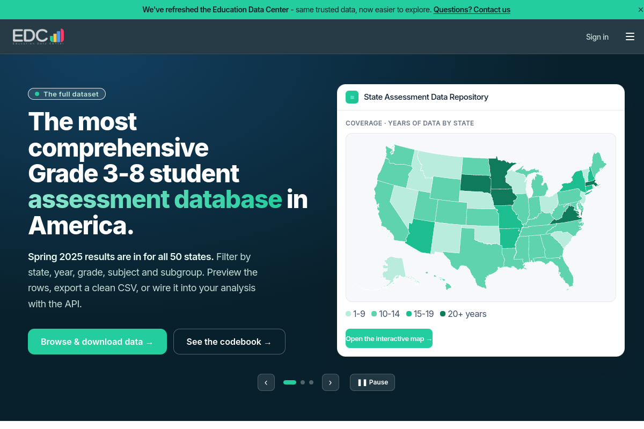The height and width of the screenshot is (429, 644).
Task: Click See the codebook button
Action: tap(229, 342)
